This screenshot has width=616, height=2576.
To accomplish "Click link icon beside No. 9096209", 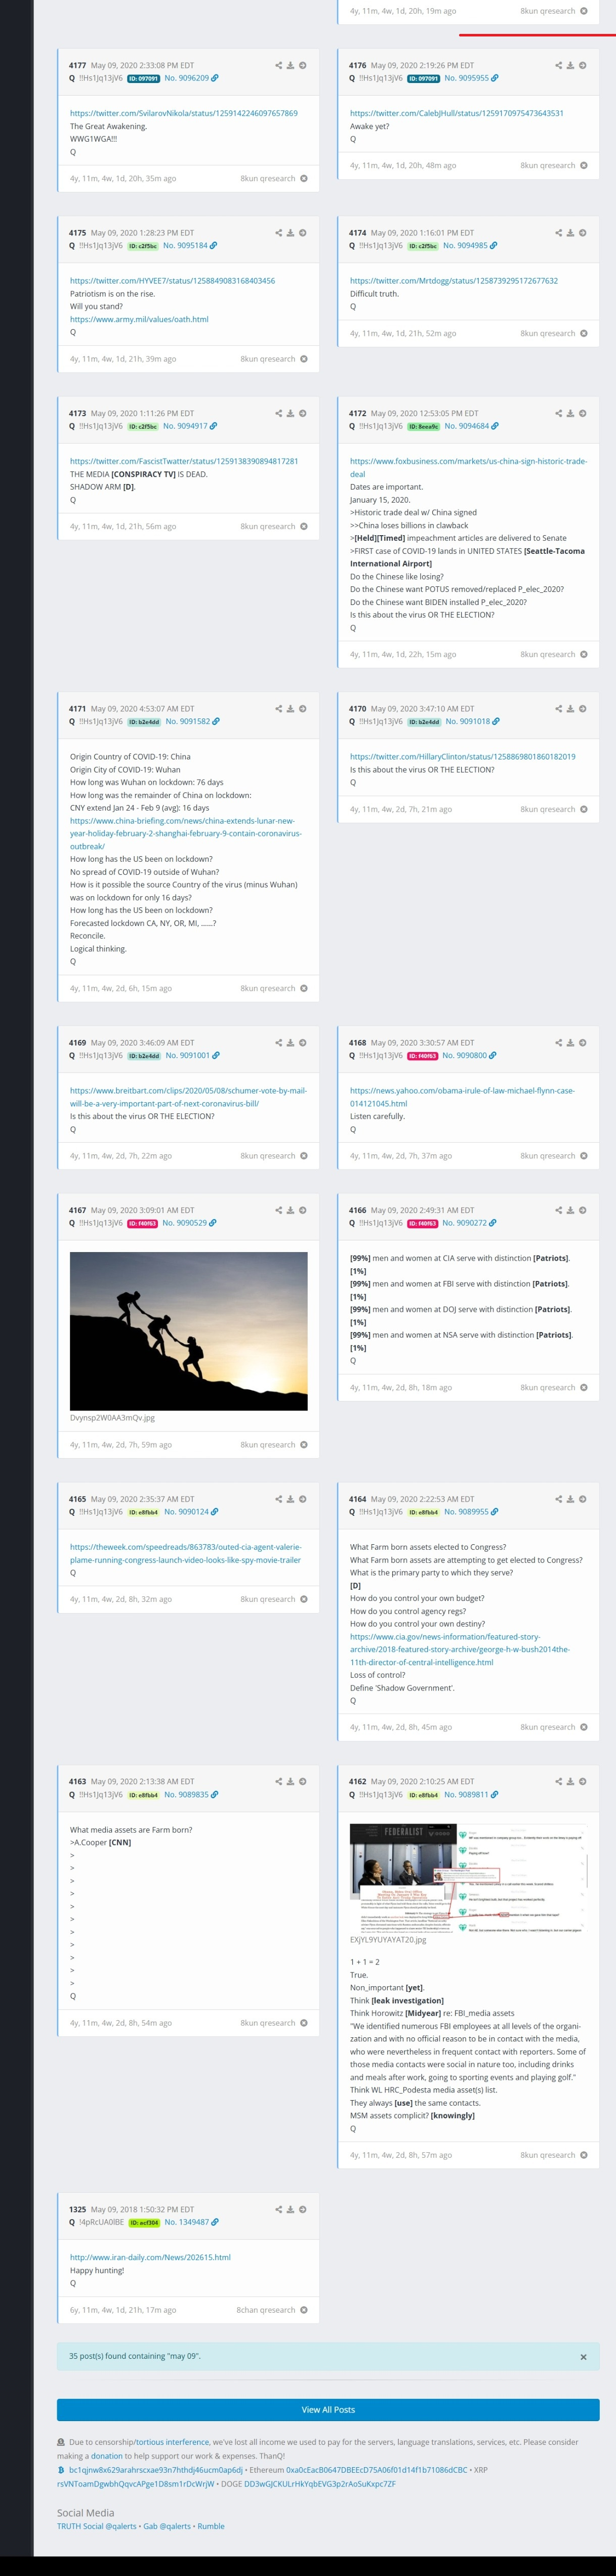I will tap(215, 78).
